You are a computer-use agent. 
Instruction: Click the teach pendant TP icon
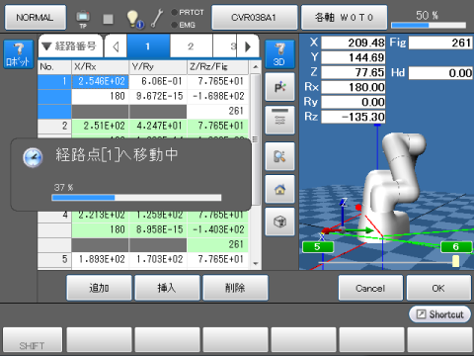tap(83, 19)
